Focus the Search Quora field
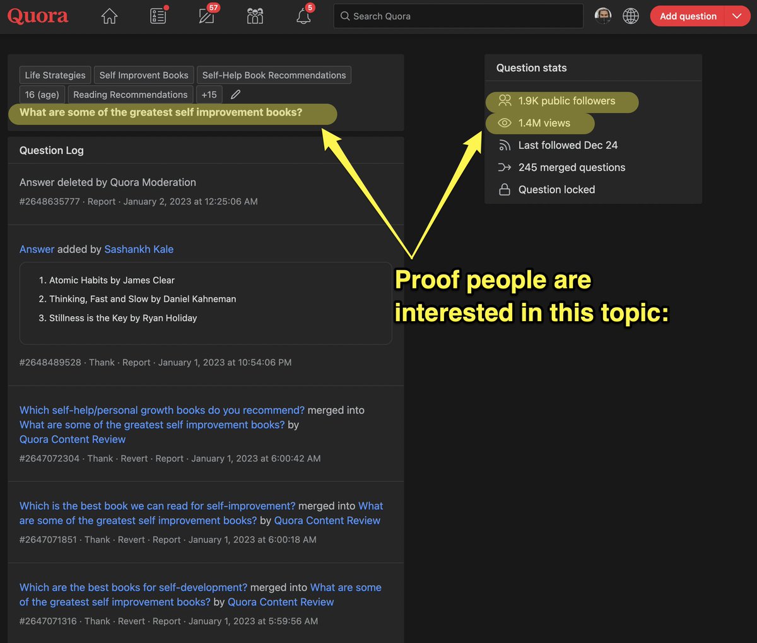Viewport: 757px width, 643px height. coord(459,16)
